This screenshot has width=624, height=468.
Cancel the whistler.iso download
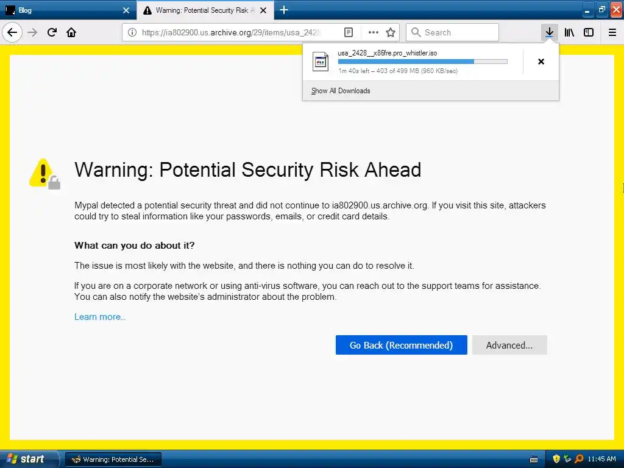(541, 62)
